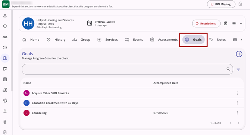Sort by the Name column header
The width and height of the screenshot is (250, 135).
point(27,83)
